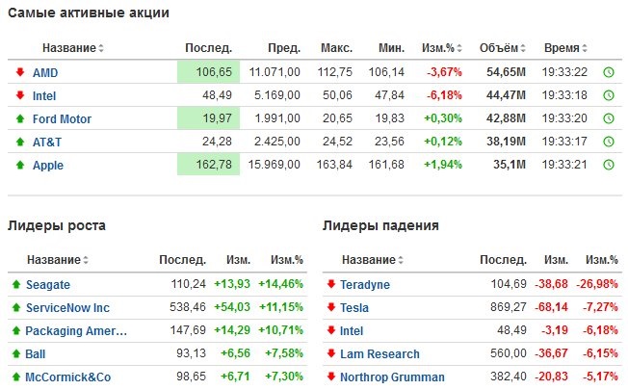Open the McCormick&Co stock link
Image resolution: width=628 pixels, height=390 pixels.
[x=68, y=377]
